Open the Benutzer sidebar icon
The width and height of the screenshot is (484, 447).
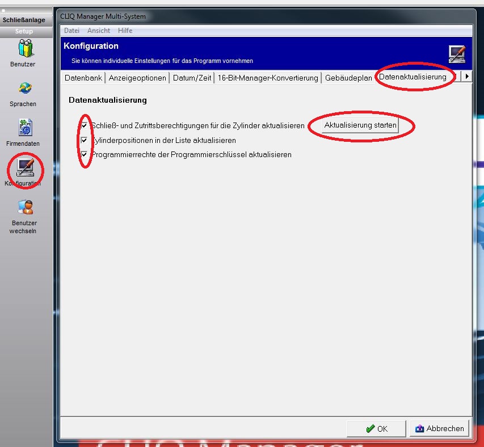24,48
